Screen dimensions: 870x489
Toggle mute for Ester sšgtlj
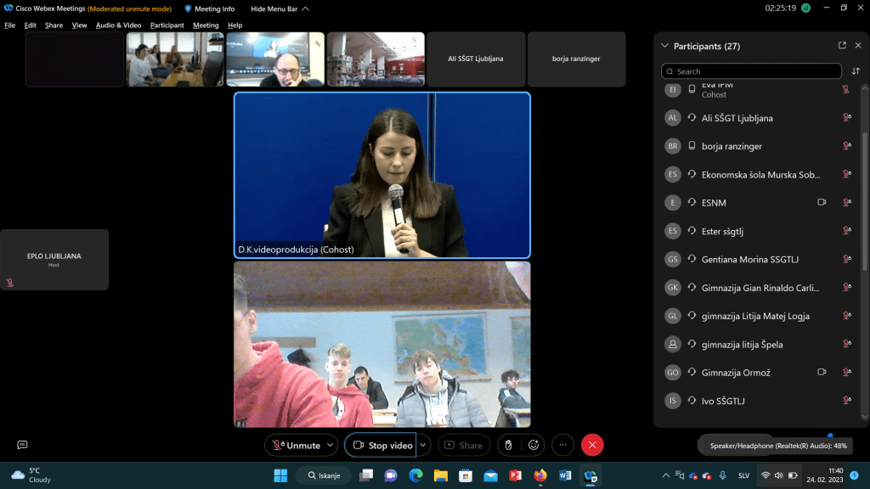click(847, 231)
